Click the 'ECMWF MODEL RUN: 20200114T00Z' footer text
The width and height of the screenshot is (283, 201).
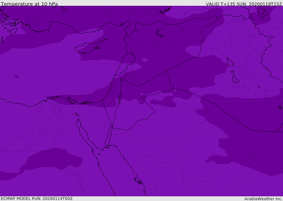pyautogui.click(x=37, y=199)
